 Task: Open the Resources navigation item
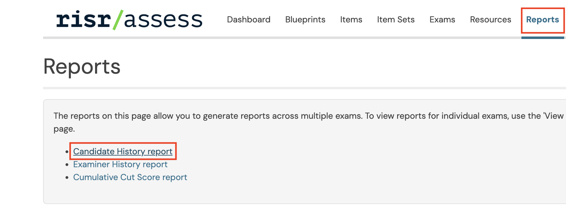(x=490, y=20)
